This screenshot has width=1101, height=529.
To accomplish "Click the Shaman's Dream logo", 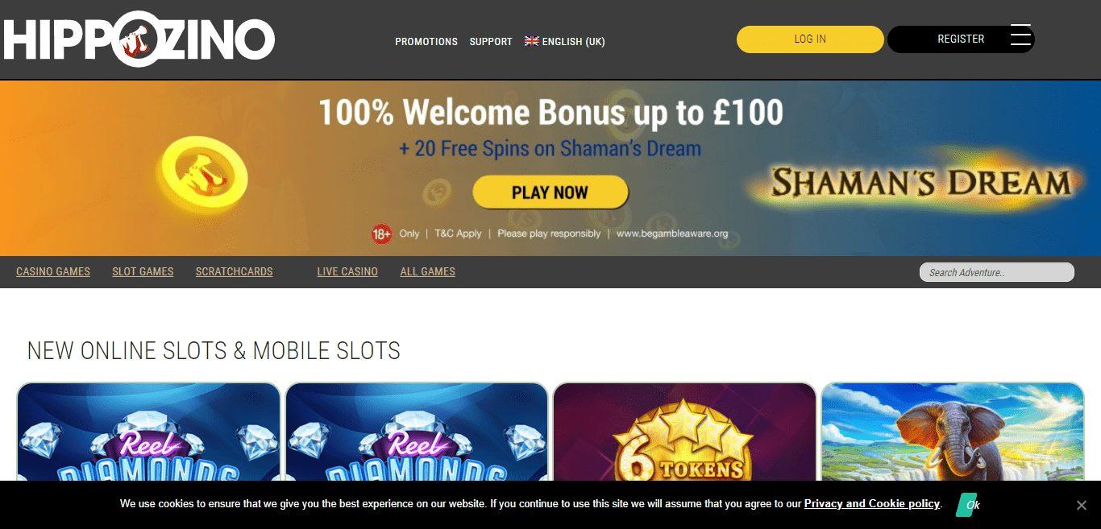I will tap(920, 183).
